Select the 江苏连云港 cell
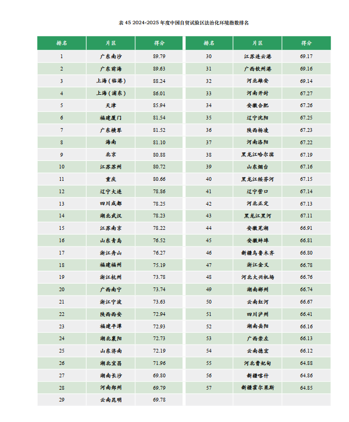Image resolution: width=349 pixels, height=422 pixels. (258, 56)
